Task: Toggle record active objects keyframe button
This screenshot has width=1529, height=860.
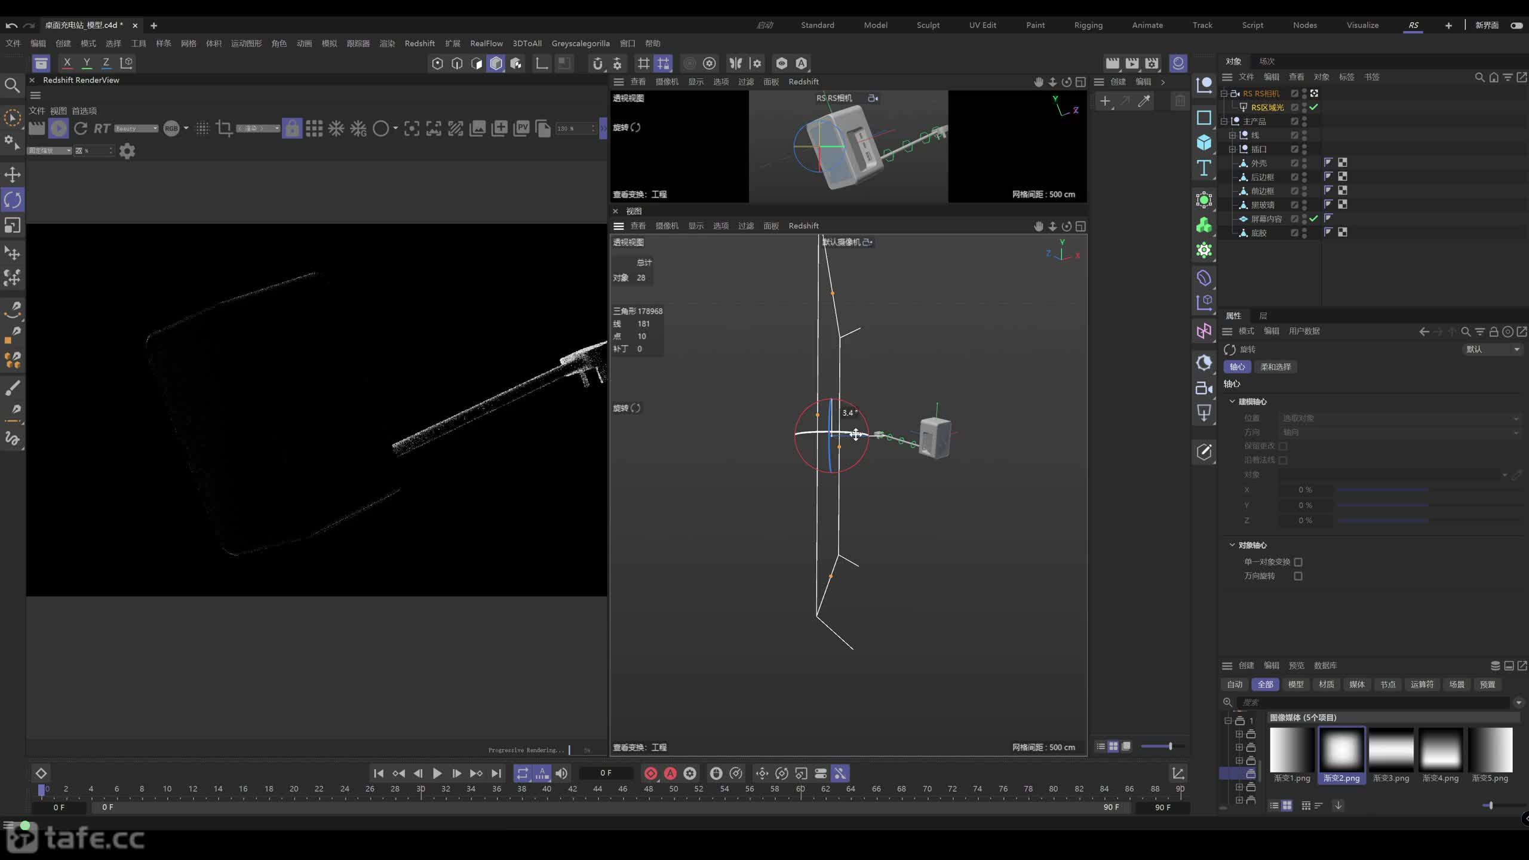Action: (651, 773)
